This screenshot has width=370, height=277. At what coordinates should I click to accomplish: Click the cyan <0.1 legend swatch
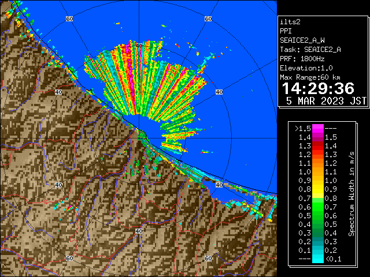pos(318,259)
